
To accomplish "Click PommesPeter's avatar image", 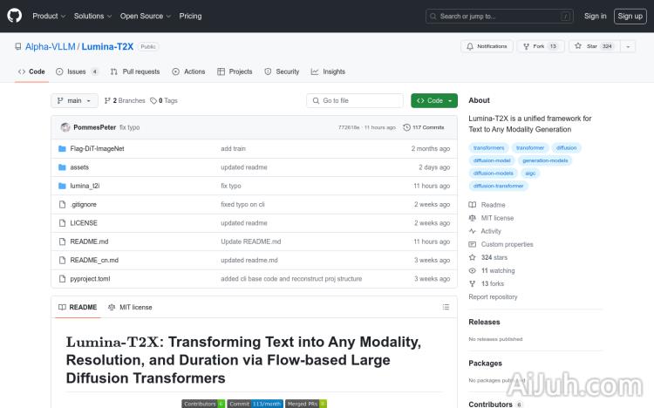I will [x=65, y=127].
